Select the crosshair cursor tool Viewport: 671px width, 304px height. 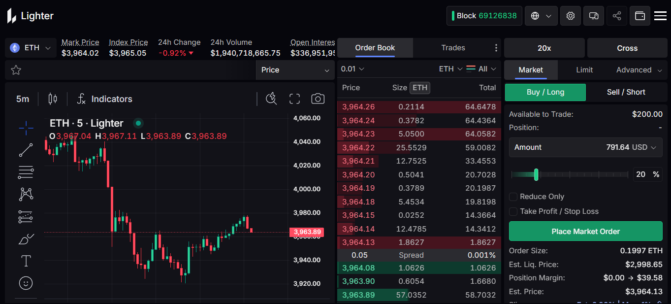(x=26, y=128)
